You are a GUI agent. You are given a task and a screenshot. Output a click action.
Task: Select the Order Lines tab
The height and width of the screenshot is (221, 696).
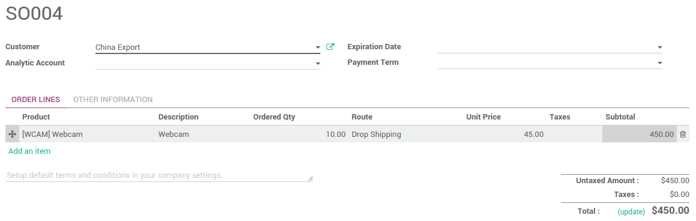[35, 100]
